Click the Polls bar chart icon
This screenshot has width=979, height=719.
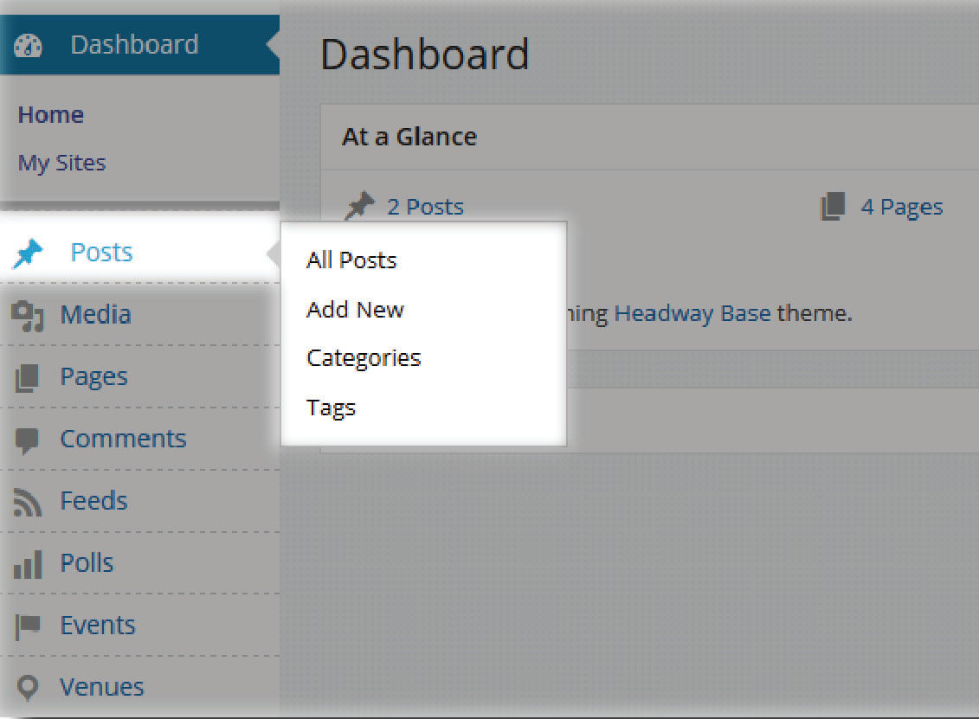28,565
